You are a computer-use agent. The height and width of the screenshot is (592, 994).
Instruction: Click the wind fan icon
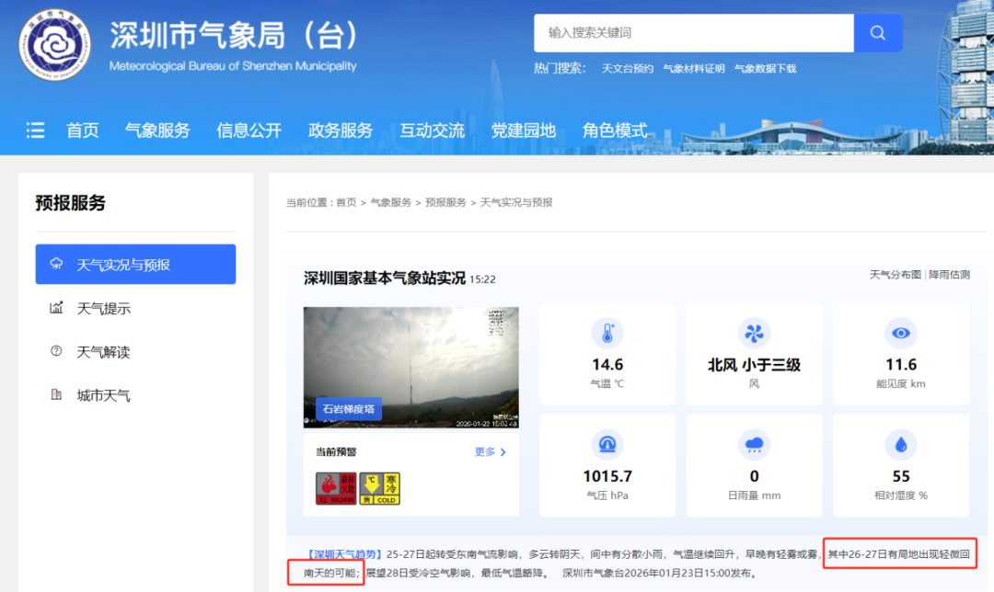[754, 333]
